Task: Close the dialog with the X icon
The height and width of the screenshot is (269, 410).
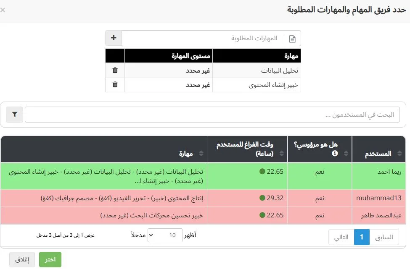Action: [3, 10]
